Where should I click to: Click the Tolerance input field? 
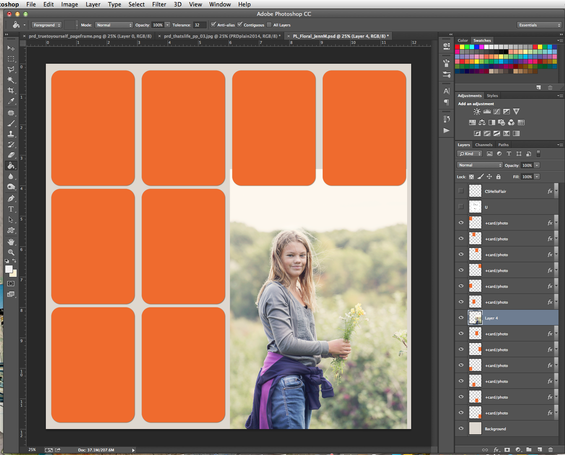tap(199, 25)
